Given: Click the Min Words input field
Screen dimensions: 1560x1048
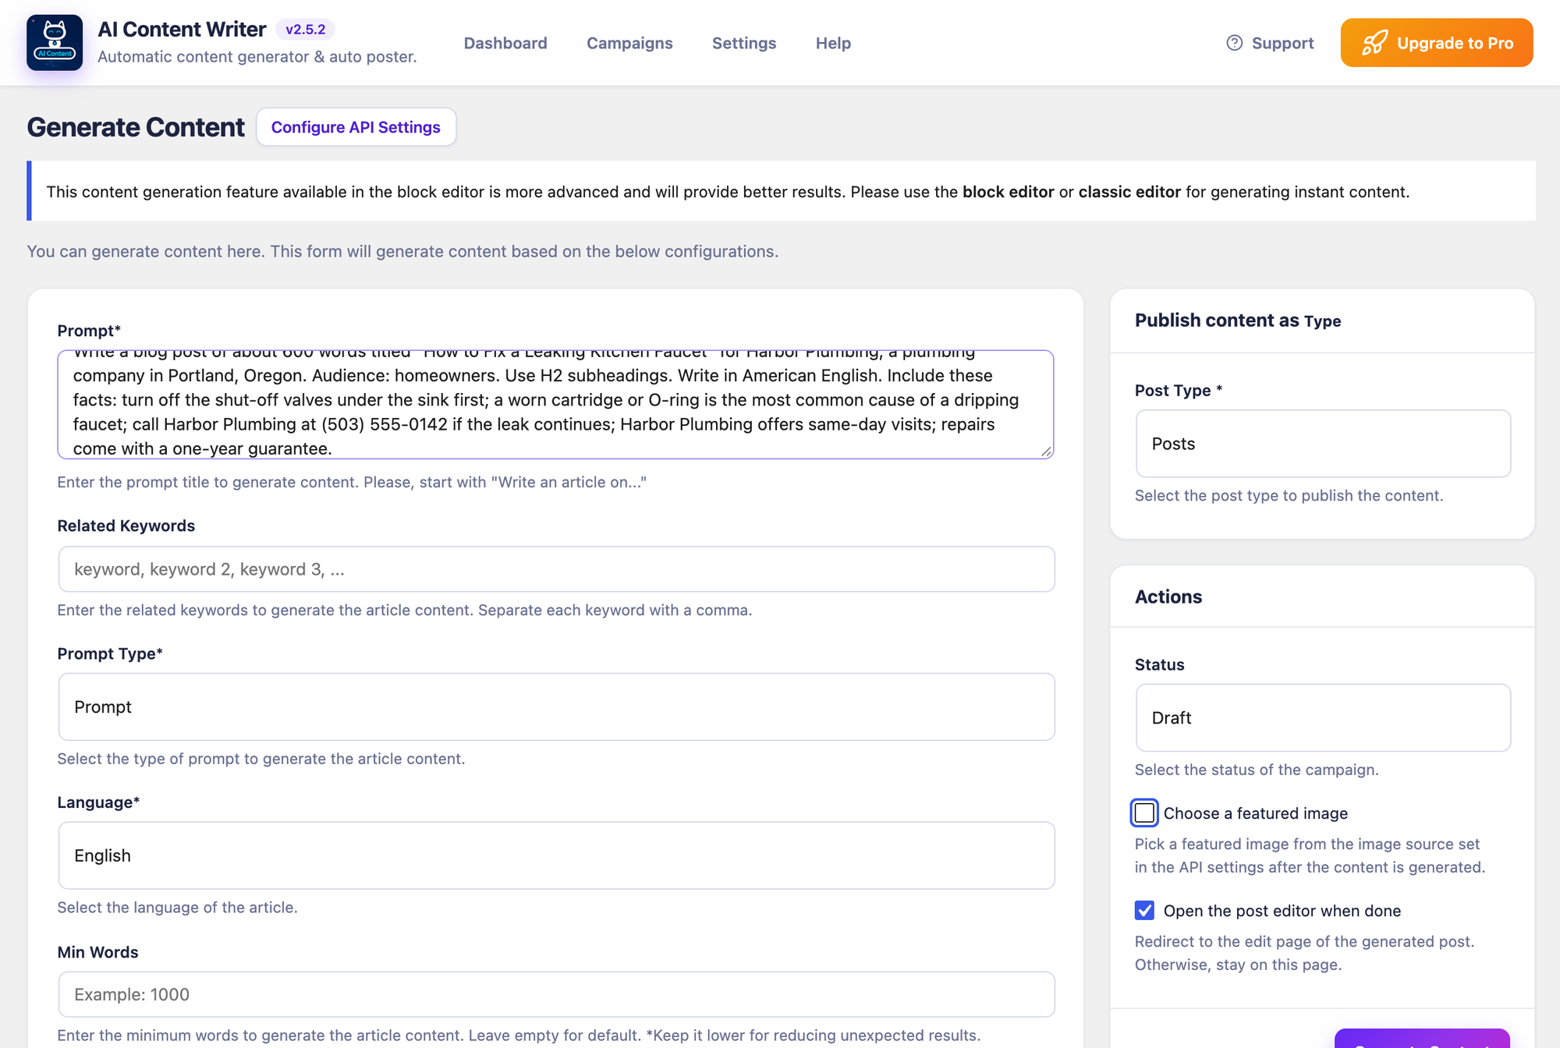Looking at the screenshot, I should pos(556,994).
